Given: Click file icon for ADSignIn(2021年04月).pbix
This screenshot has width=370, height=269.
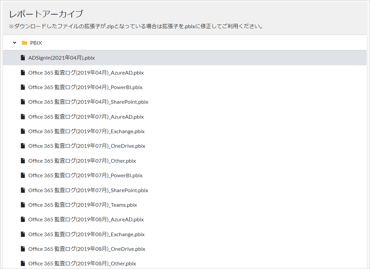Looking at the screenshot, I should coord(23,58).
